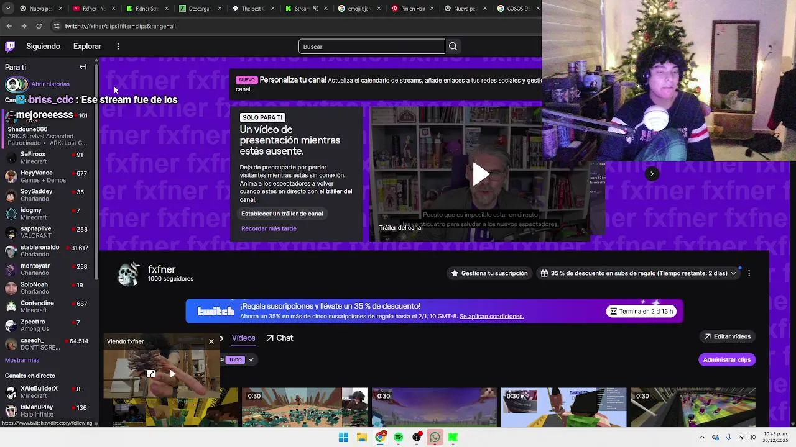This screenshot has width=796, height=447.
Task: Open the XAleBuilderX channel
Action: point(48,392)
